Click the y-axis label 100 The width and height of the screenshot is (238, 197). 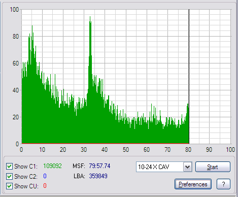coord(14,10)
